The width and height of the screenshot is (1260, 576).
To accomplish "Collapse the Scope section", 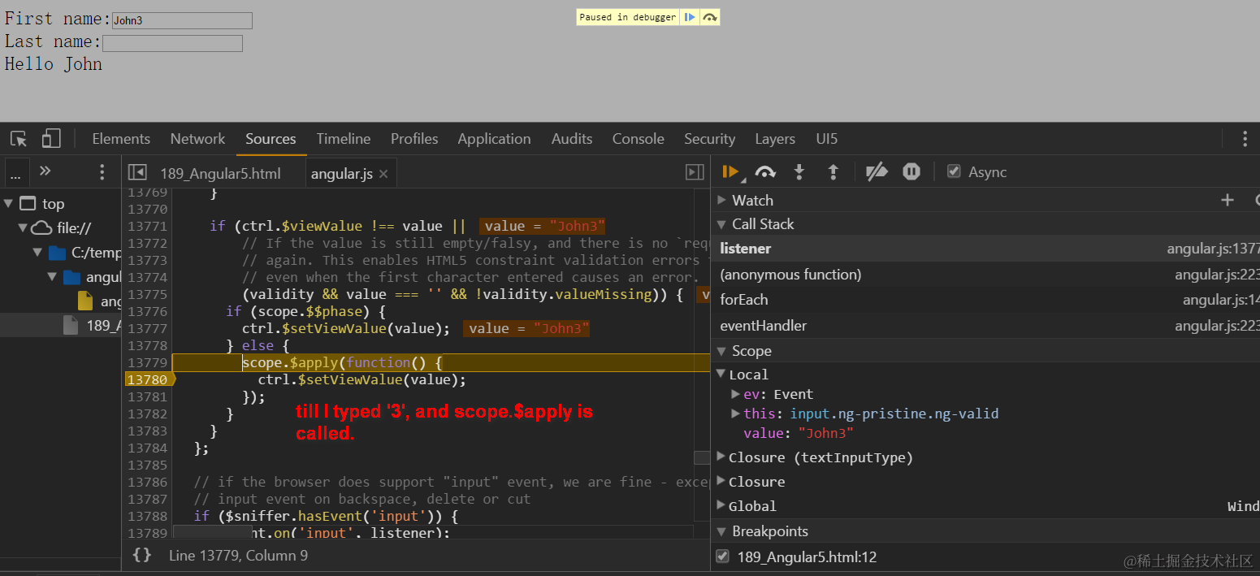I will pyautogui.click(x=721, y=351).
